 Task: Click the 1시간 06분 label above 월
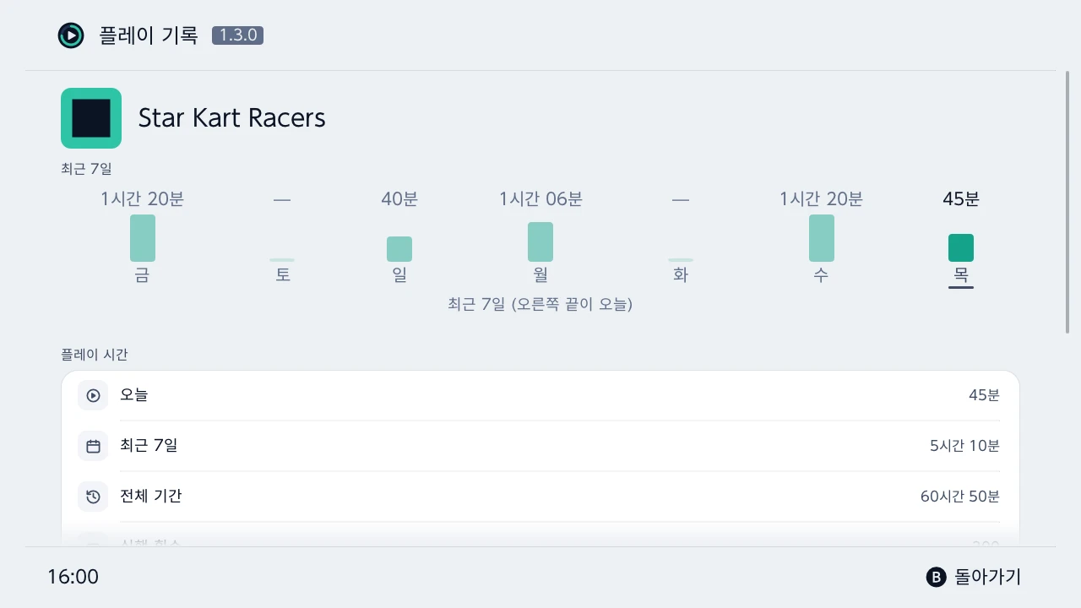(x=540, y=199)
